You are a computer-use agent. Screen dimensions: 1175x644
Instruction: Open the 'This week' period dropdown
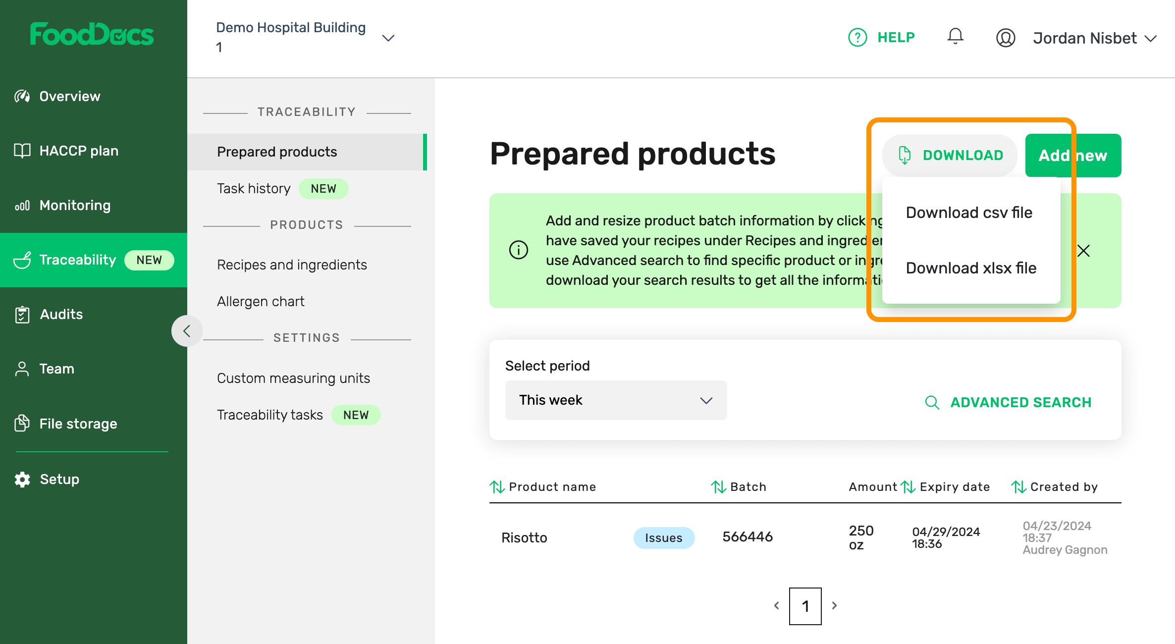coord(616,400)
